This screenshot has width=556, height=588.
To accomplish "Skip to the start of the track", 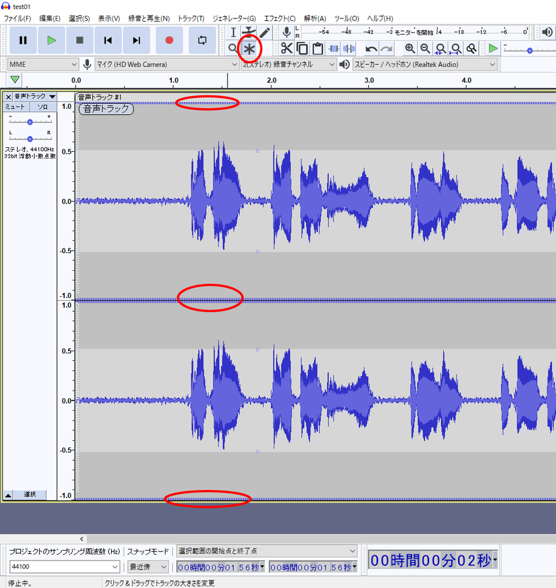I will click(108, 40).
